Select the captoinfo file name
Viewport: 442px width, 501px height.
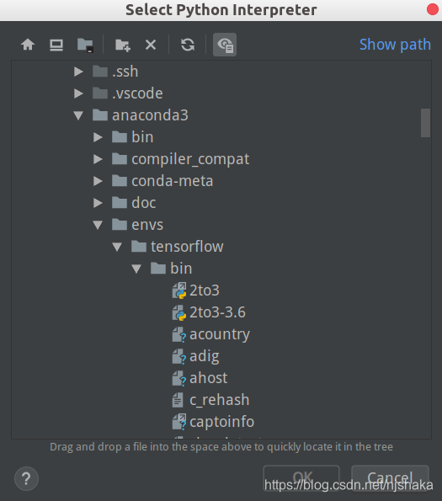[x=222, y=422]
